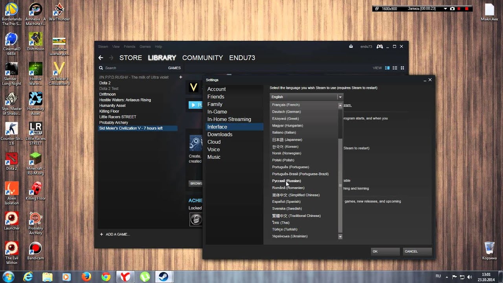503x283 pixels.
Task: Switch library to grid view icon
Action: tap(402, 68)
